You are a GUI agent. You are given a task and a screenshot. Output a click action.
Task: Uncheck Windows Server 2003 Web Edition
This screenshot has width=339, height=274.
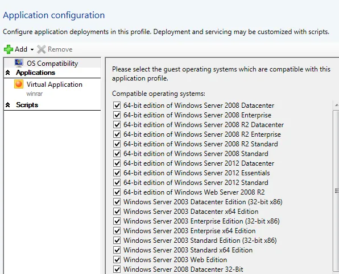coord(117,260)
